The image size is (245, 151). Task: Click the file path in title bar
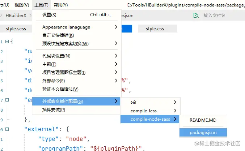(x=186, y=5)
